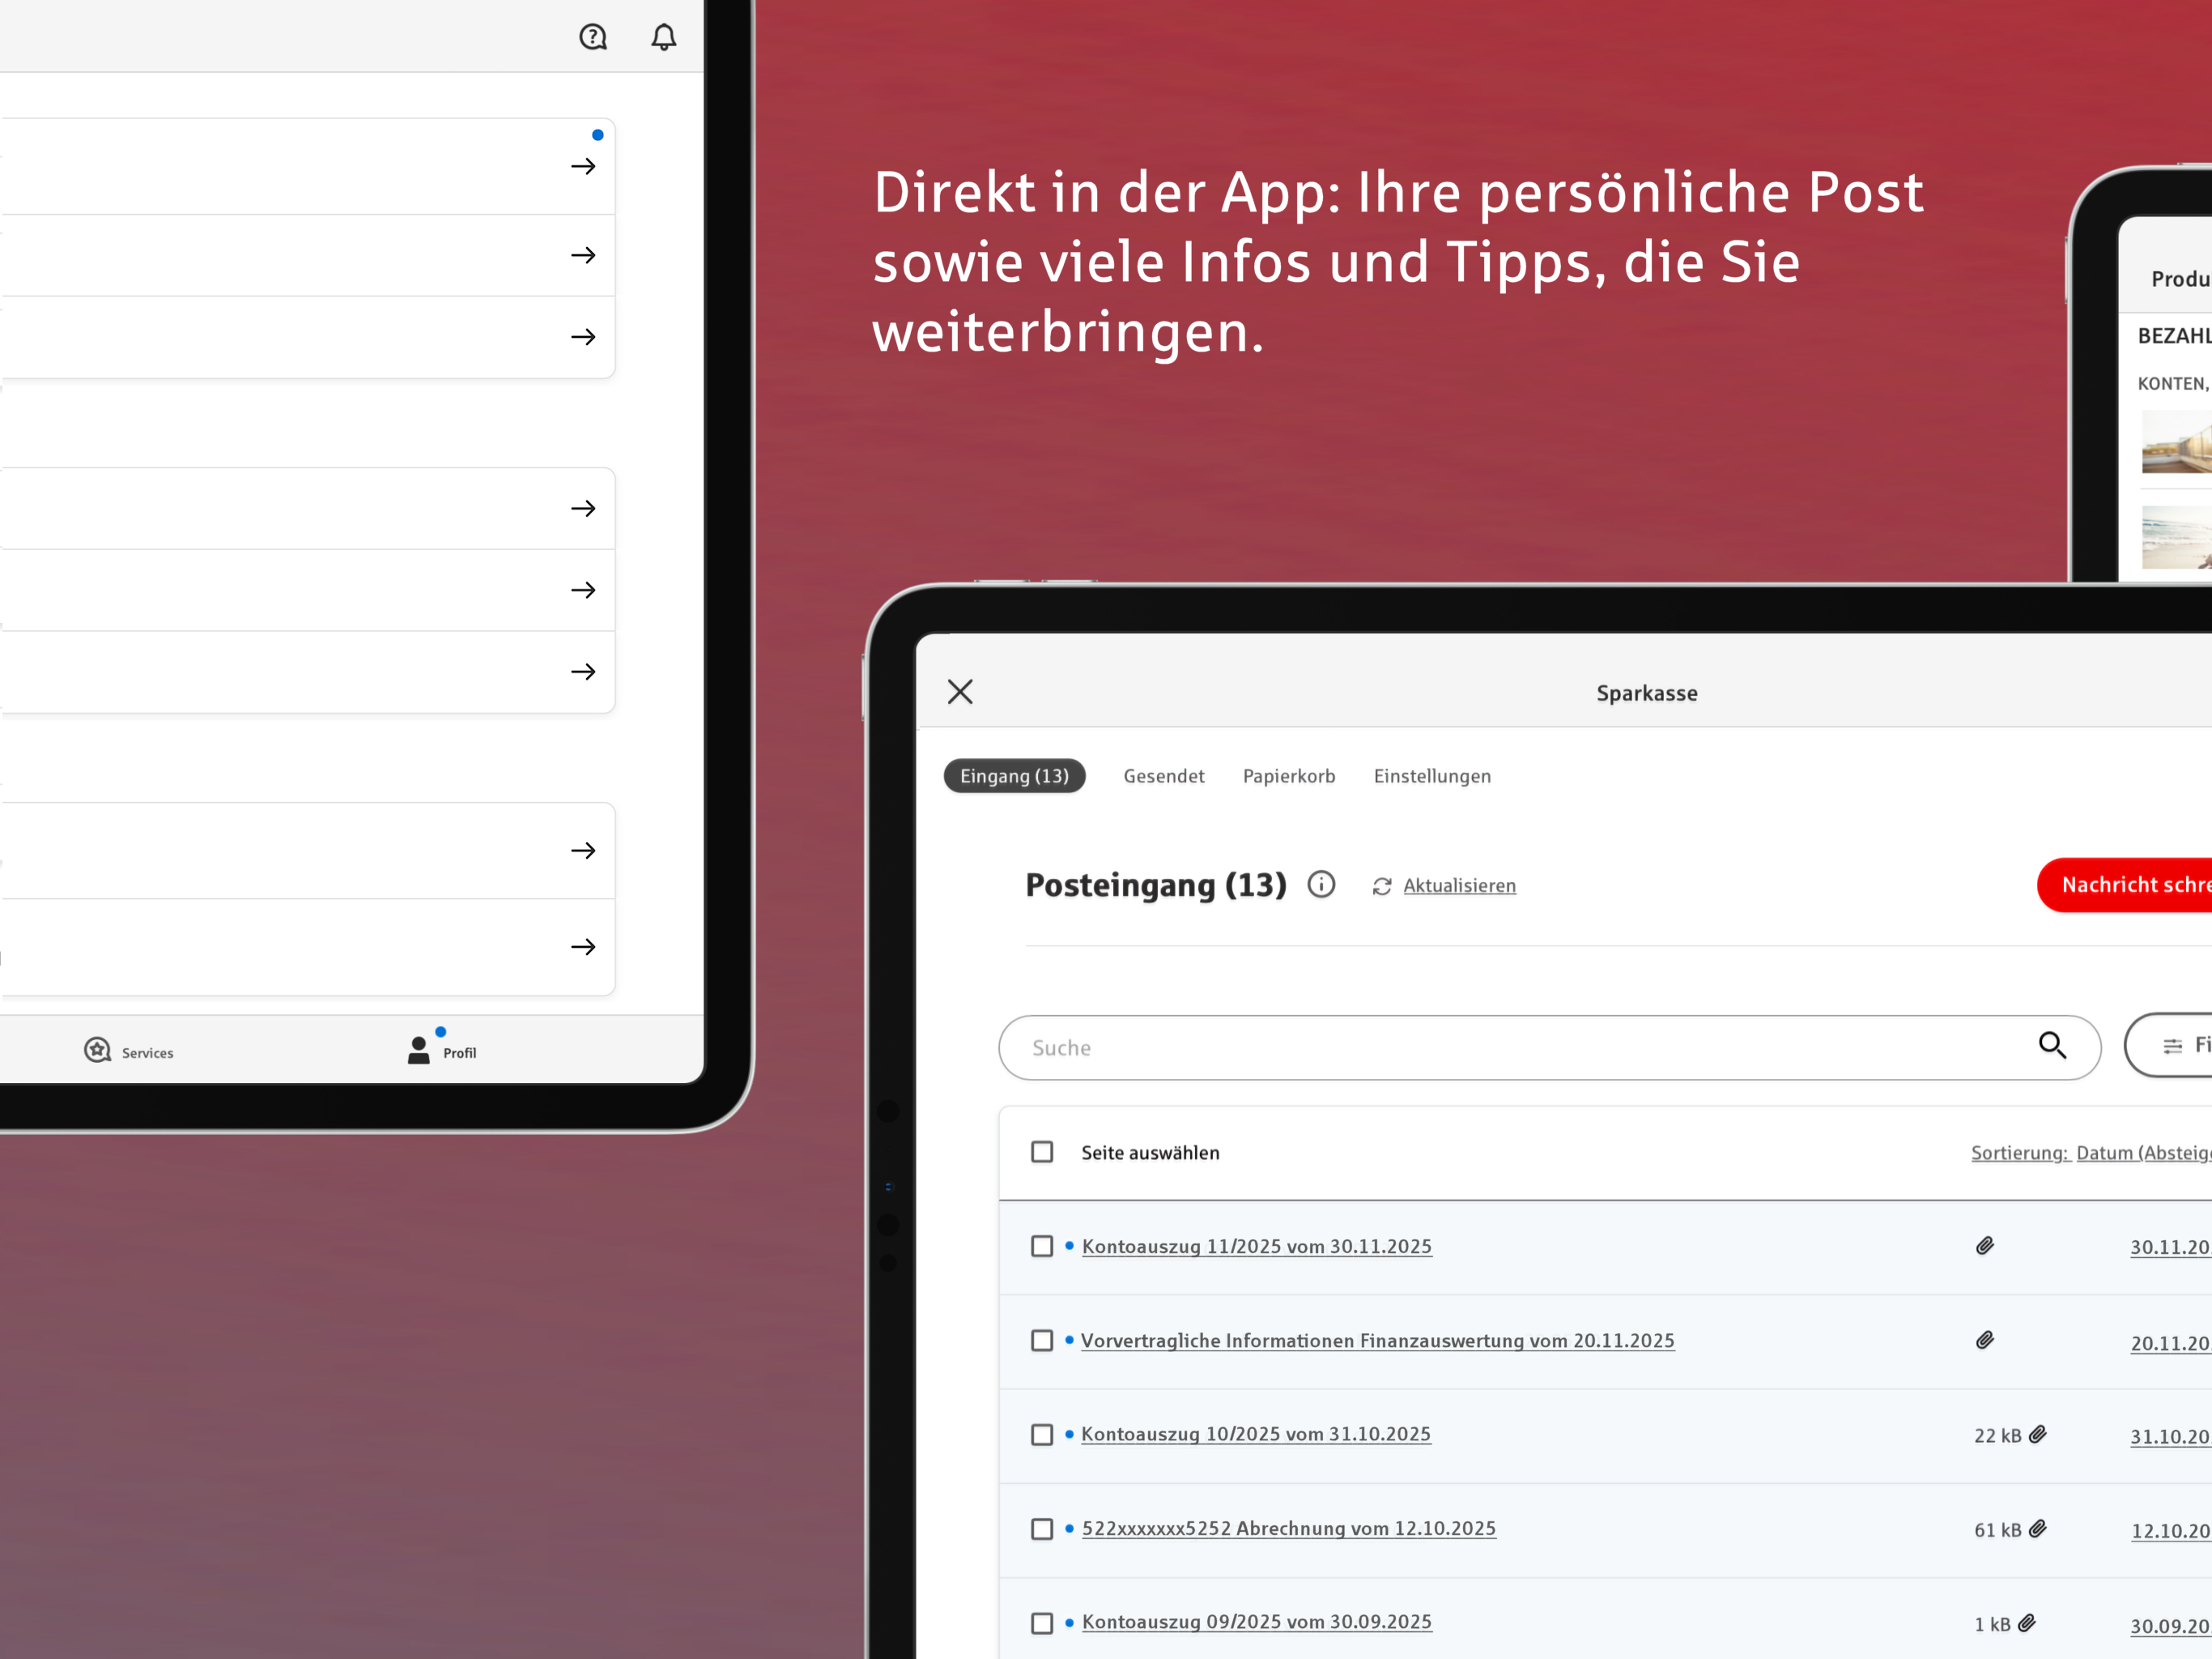2212x1659 pixels.
Task: Tick checkbox for Kontoauszug 09/2025
Action: pyautogui.click(x=1042, y=1622)
